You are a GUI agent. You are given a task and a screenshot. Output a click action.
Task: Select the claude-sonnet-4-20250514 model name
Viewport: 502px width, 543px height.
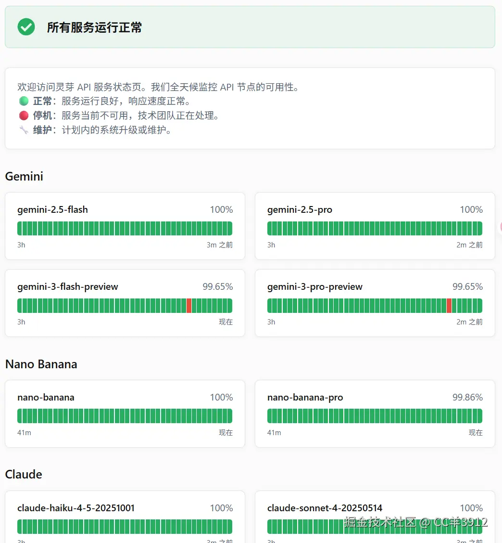tap(325, 508)
